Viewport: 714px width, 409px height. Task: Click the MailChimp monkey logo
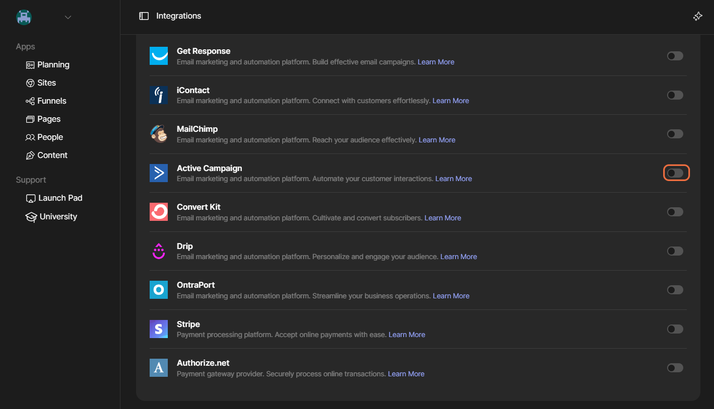(159, 134)
